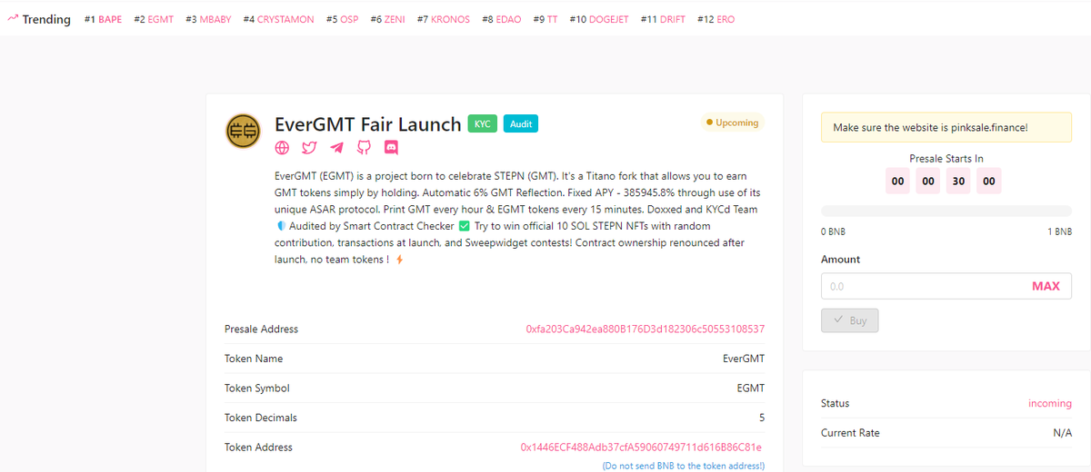The width and height of the screenshot is (1091, 472).
Task: Open the EverGMT GitHub icon
Action: (x=364, y=147)
